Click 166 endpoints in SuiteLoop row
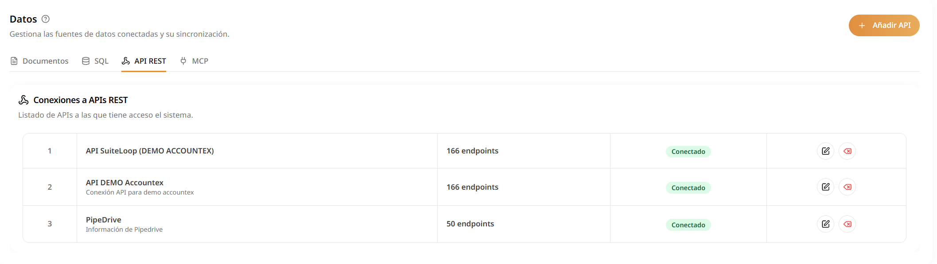The width and height of the screenshot is (937, 264). pyautogui.click(x=472, y=151)
